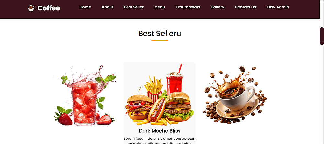Select the splashing coffee cup image
Screen dimensions: 324x144
tap(235, 95)
